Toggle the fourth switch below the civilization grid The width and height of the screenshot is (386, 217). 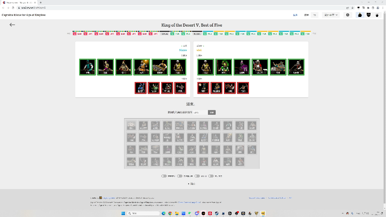pos(211,176)
